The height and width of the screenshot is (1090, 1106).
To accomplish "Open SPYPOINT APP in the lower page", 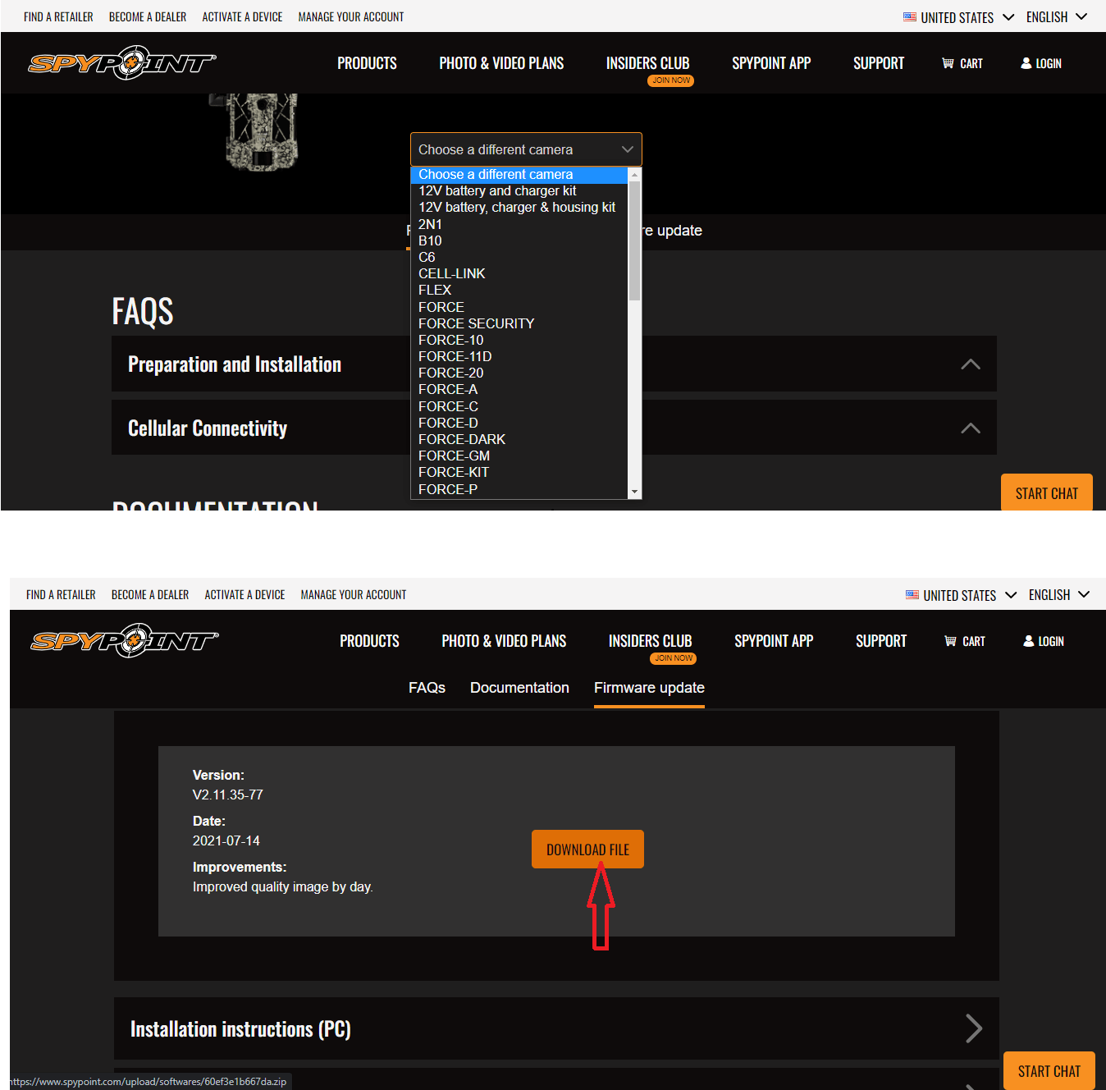I will pyautogui.click(x=774, y=641).
